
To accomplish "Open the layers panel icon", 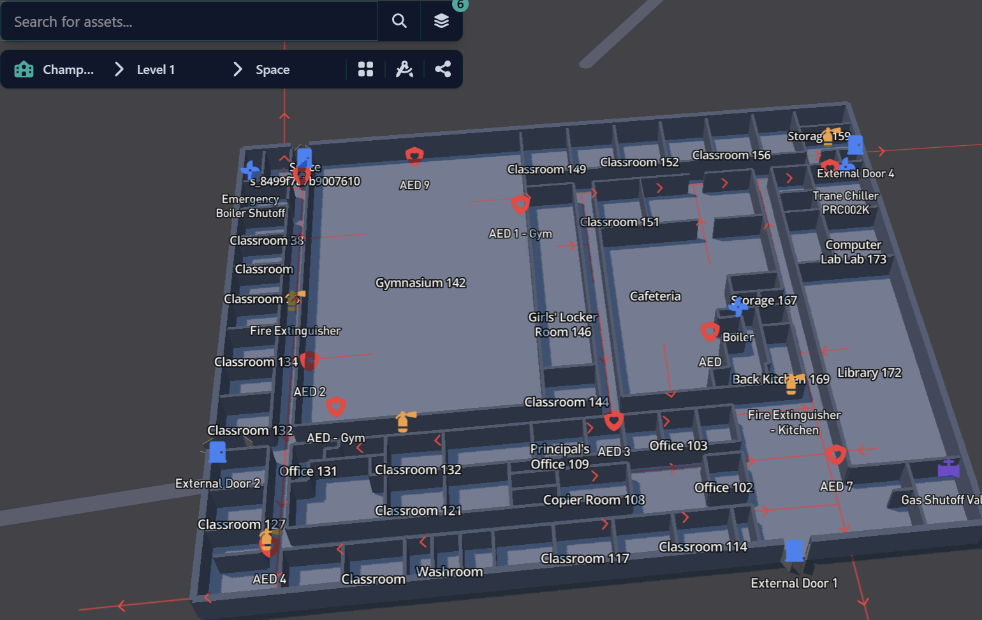I will tap(441, 21).
